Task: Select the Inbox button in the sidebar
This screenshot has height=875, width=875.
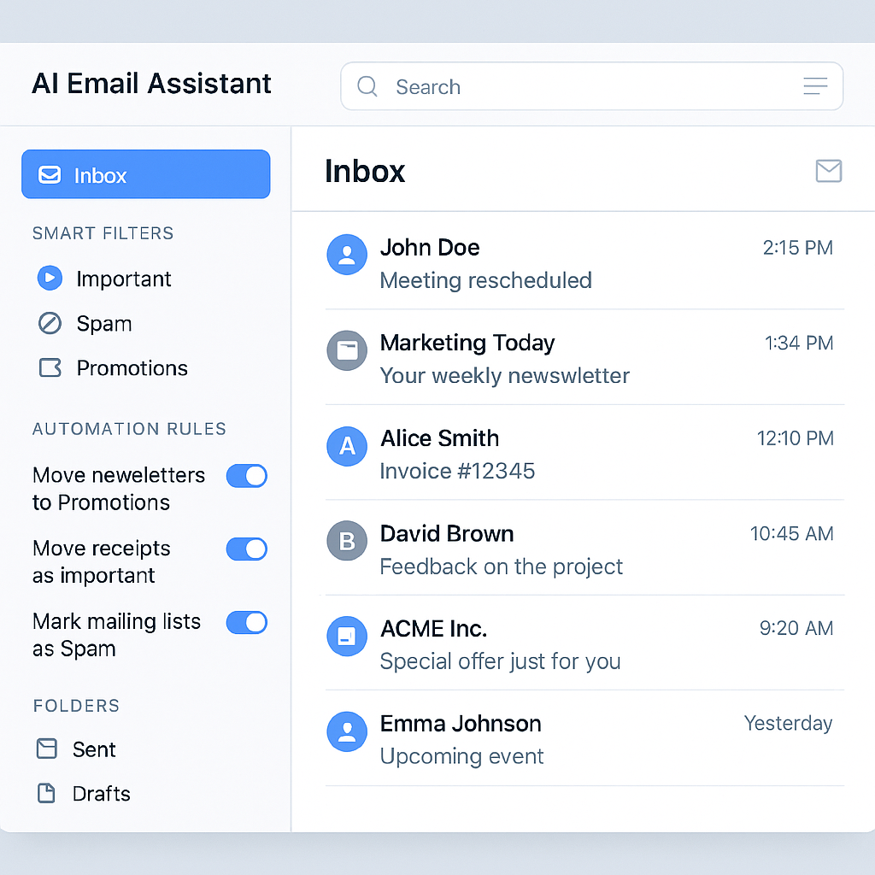Action: [x=145, y=174]
